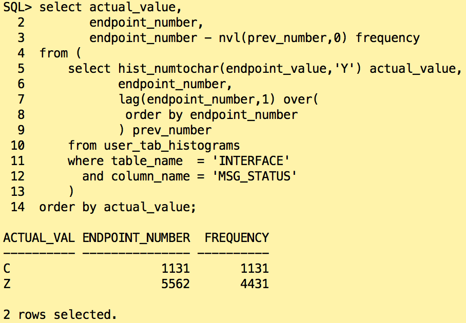
Task: Click frequency value 4431
Action: click(255, 284)
